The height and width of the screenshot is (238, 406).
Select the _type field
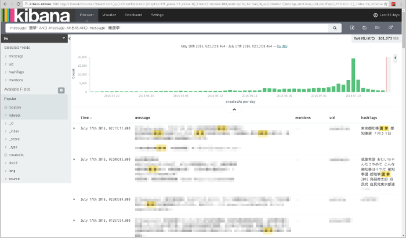[13, 147]
